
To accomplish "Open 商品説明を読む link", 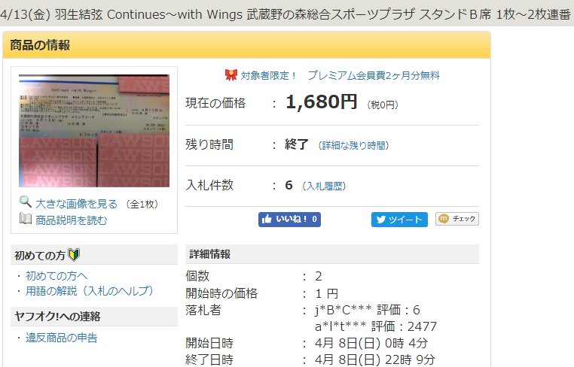I will [72, 220].
